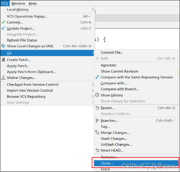This screenshot has height=172, width=180.
Task: Click the Show History clock icon
Action: pos(97,95)
